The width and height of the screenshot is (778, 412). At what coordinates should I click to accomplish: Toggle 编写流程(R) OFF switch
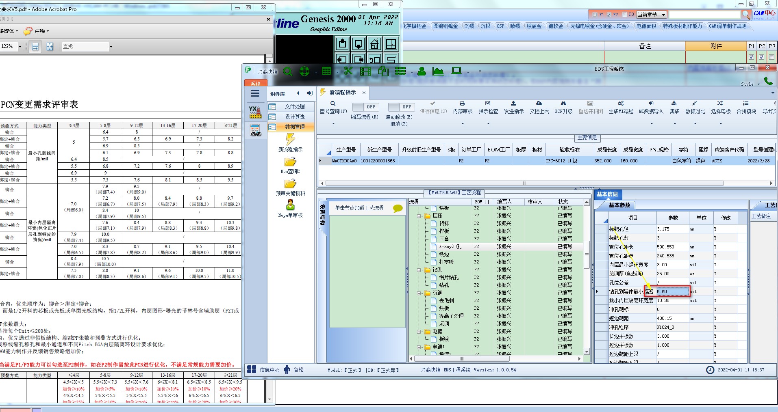point(365,107)
